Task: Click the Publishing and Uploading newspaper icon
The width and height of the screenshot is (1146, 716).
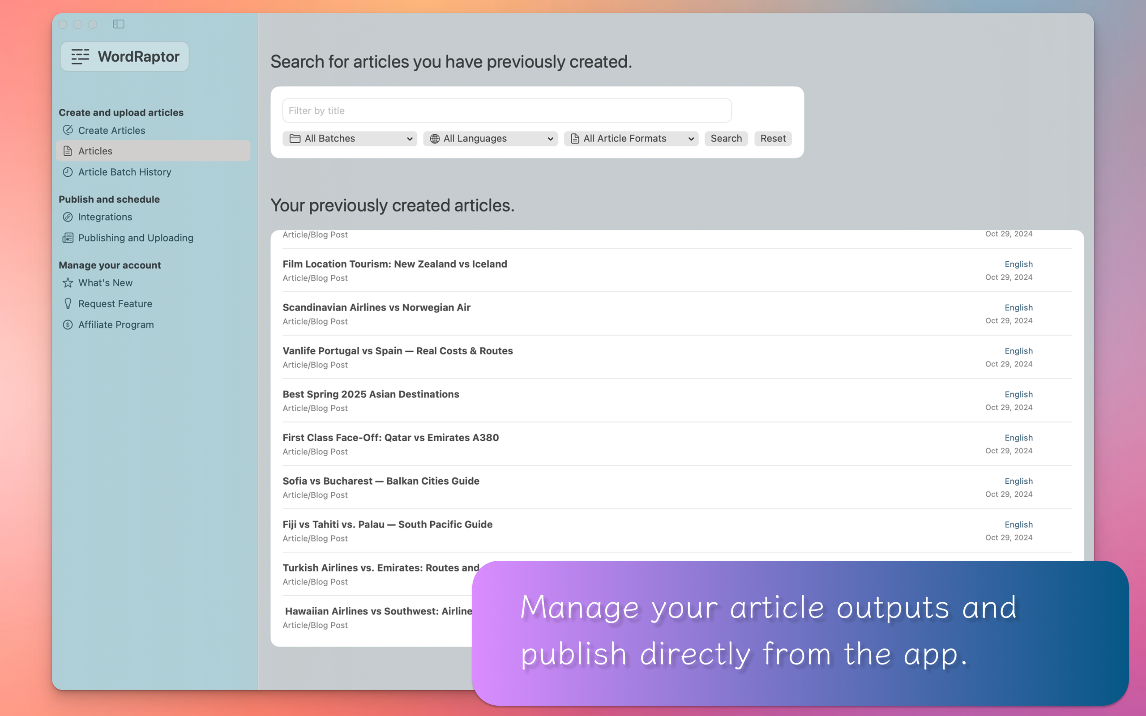Action: pyautogui.click(x=68, y=238)
